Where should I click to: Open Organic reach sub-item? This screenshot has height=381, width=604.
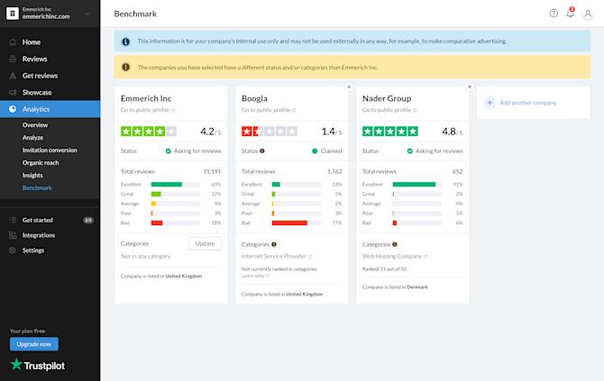click(41, 163)
